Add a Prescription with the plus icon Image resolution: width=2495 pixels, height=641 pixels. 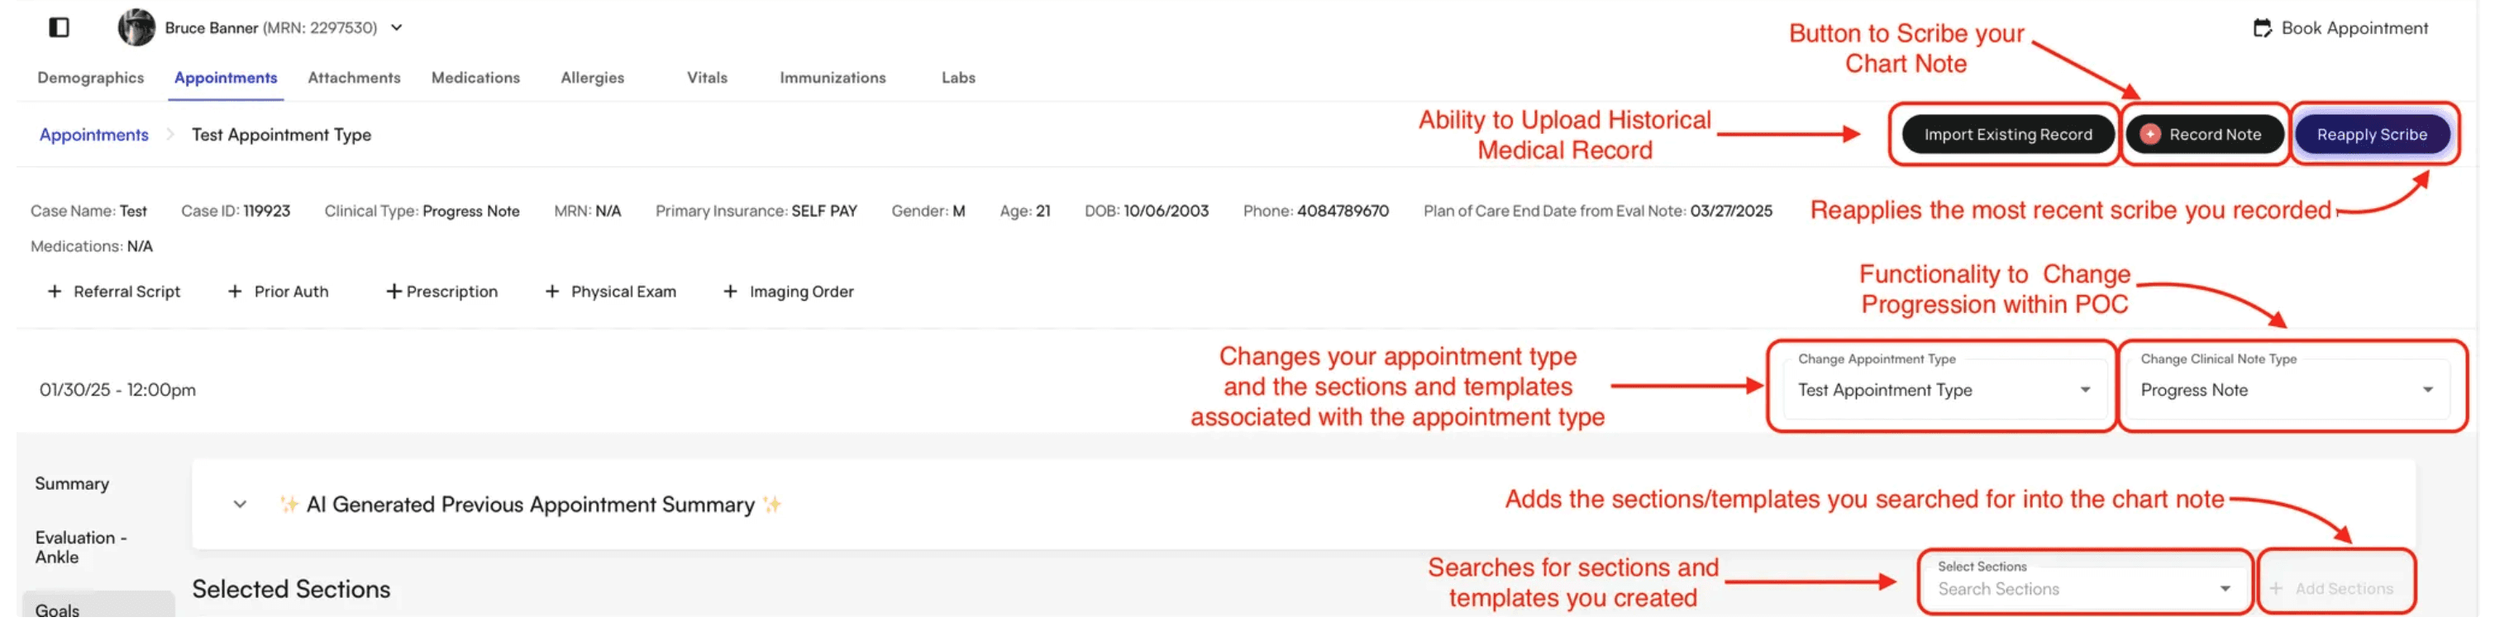[394, 291]
